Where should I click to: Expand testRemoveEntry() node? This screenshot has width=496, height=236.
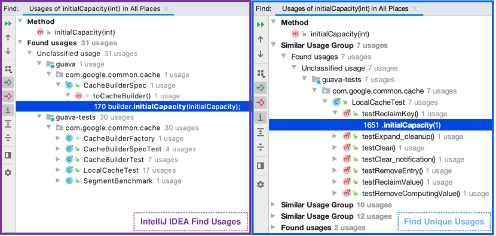[x=335, y=170]
